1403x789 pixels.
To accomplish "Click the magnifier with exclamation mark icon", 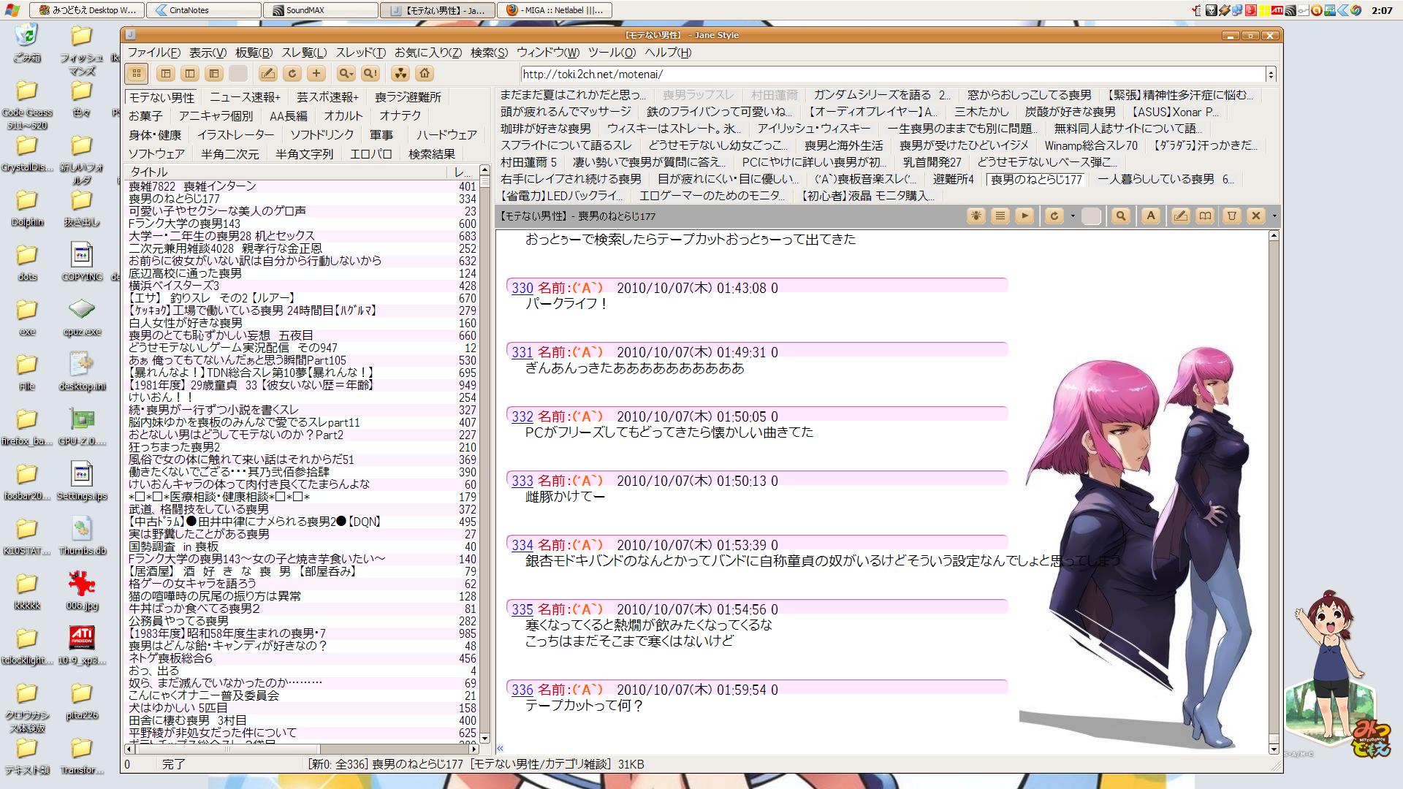I will 370,73.
